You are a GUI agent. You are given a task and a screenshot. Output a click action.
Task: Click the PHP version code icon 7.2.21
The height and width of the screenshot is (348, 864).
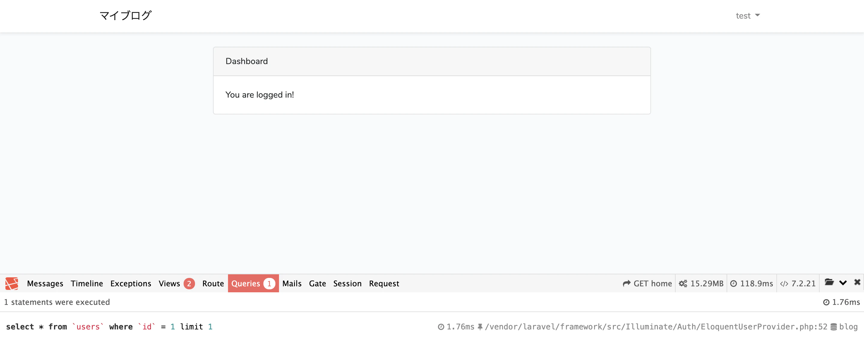(798, 283)
